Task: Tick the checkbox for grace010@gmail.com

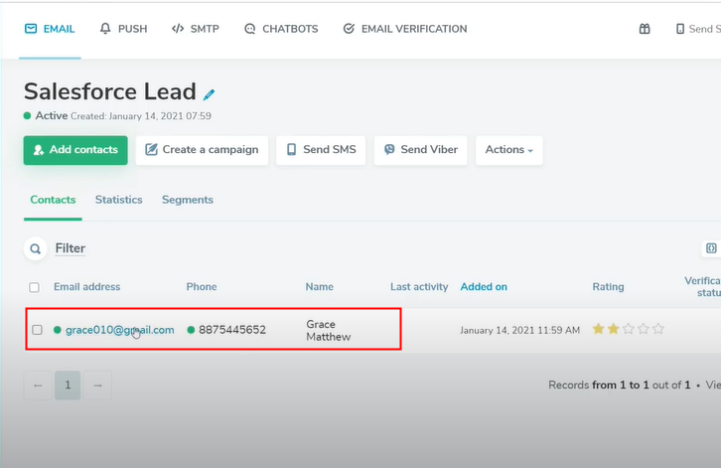Action: point(38,330)
